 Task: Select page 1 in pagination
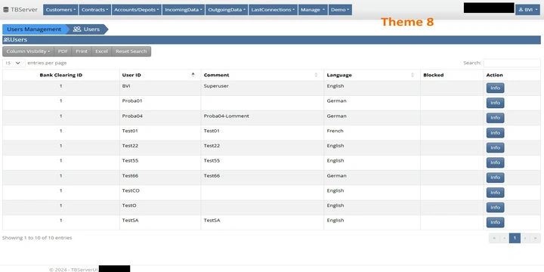pos(515,238)
